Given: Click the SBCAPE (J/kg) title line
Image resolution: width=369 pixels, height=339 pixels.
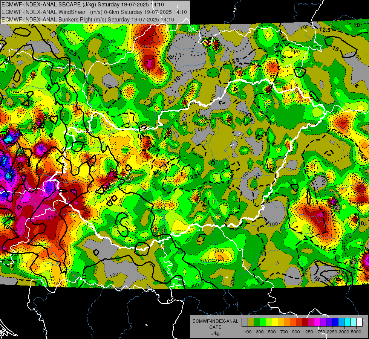Looking at the screenshot, I should point(83,5).
